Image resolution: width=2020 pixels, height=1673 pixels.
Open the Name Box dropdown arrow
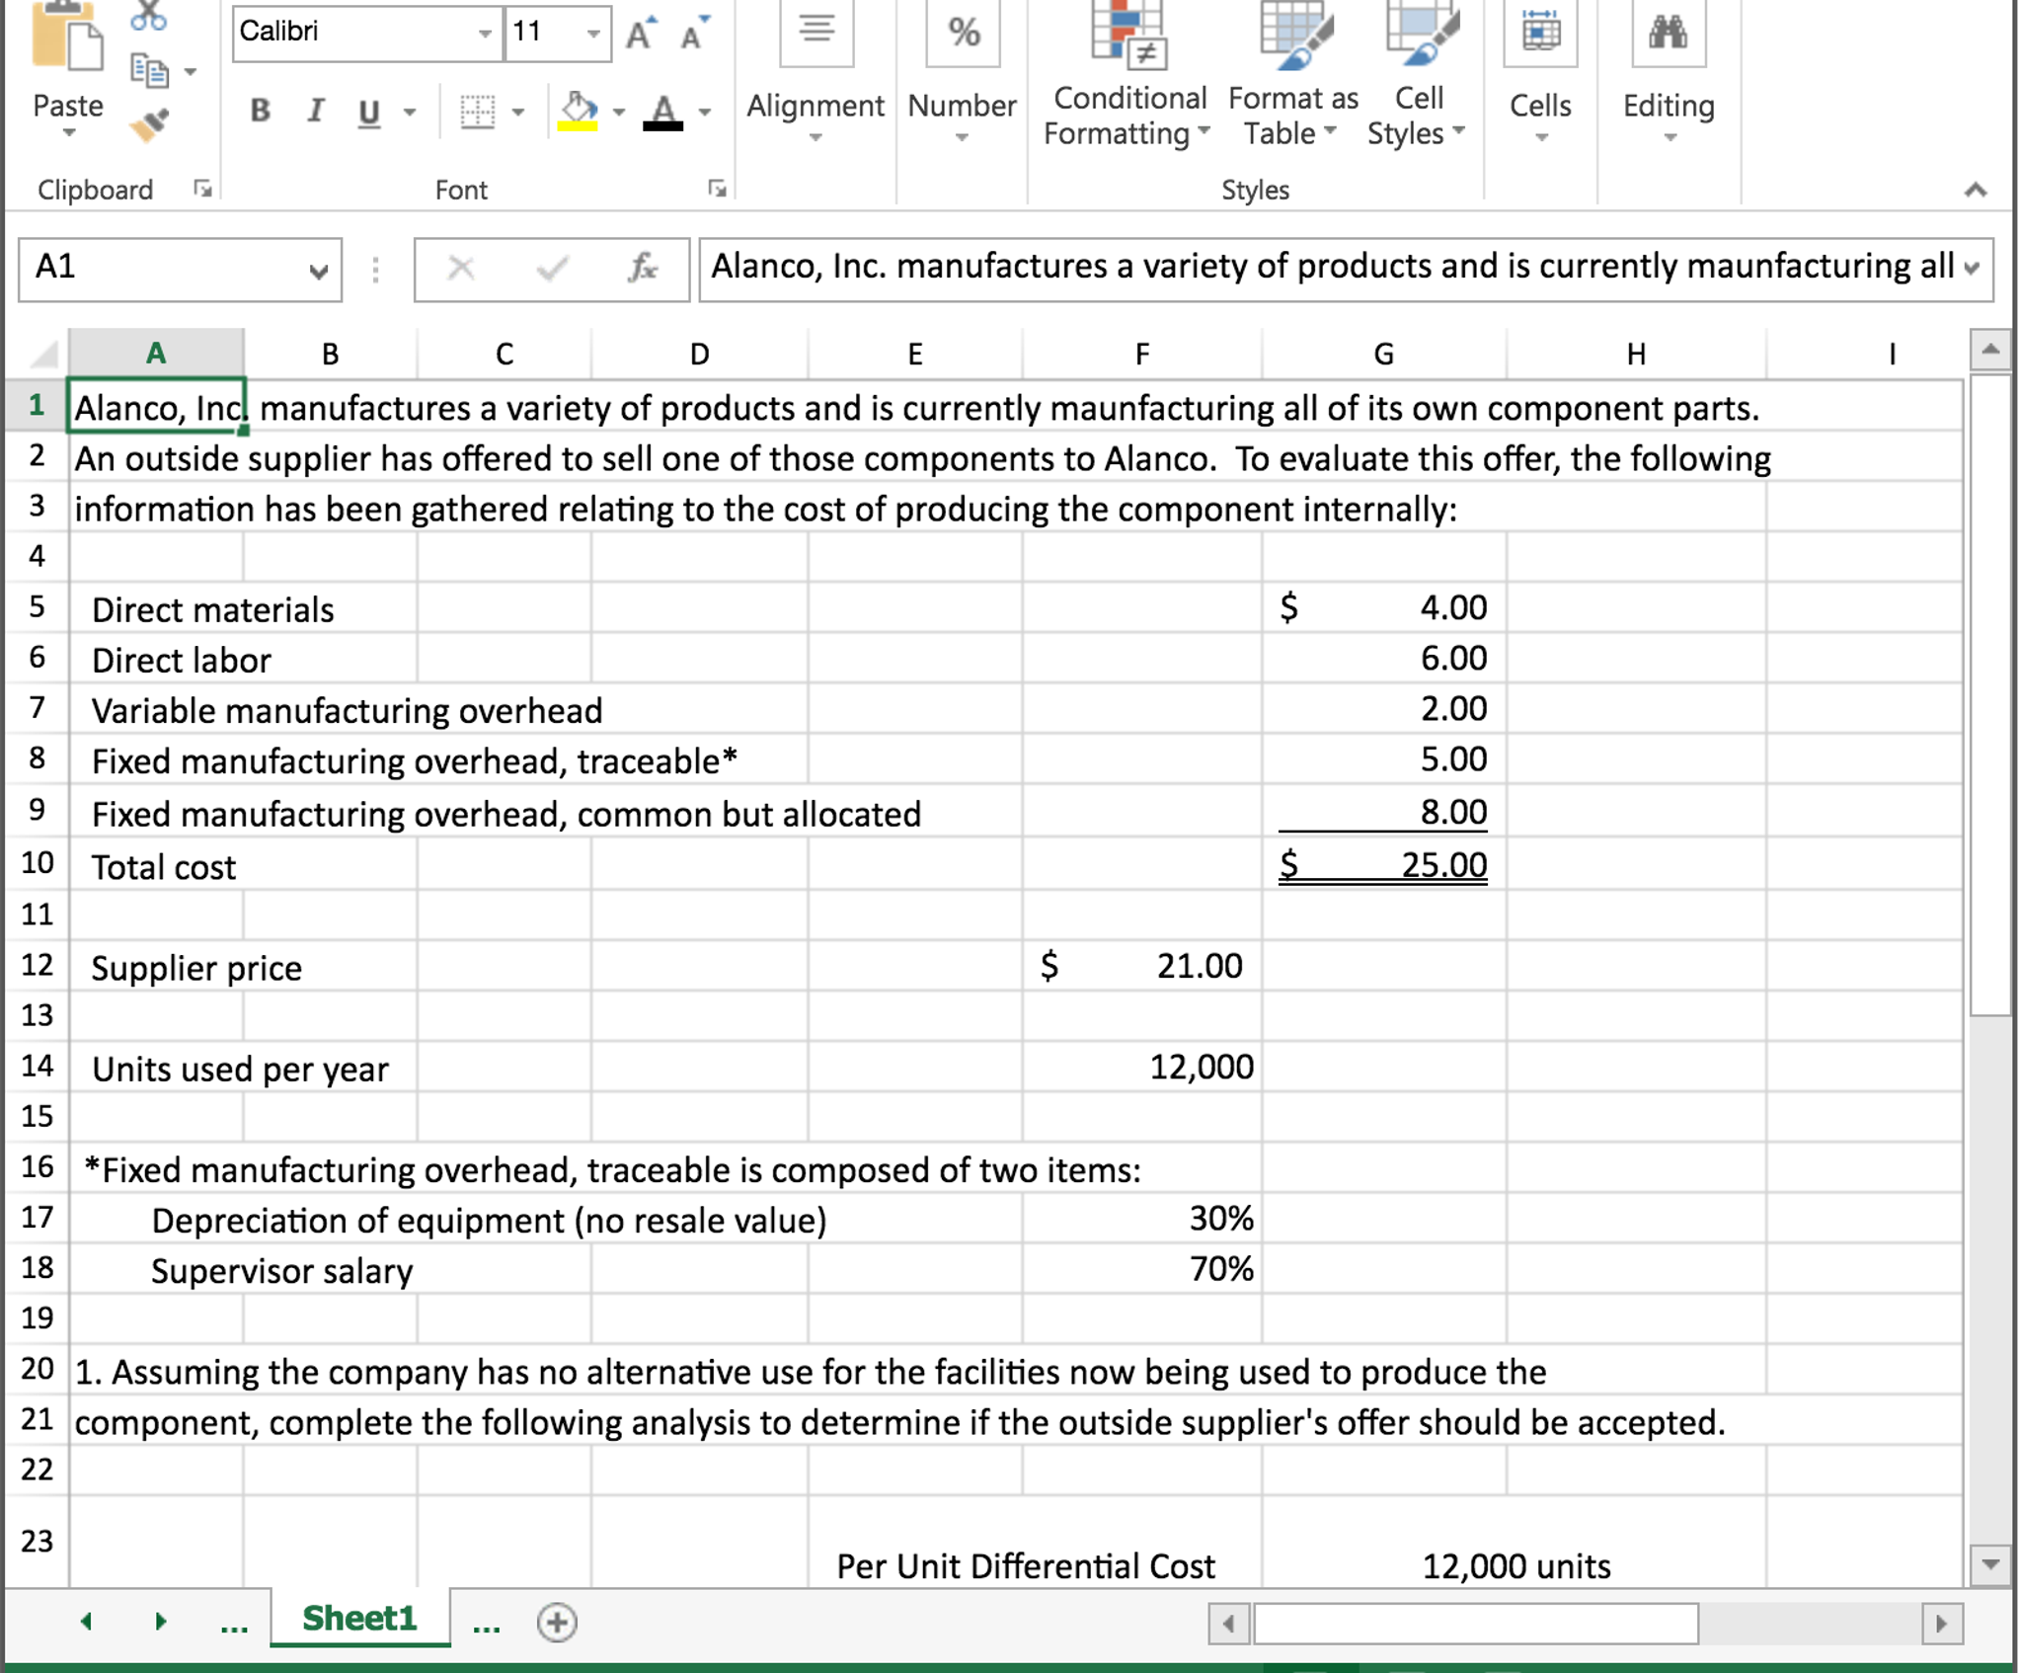(318, 270)
